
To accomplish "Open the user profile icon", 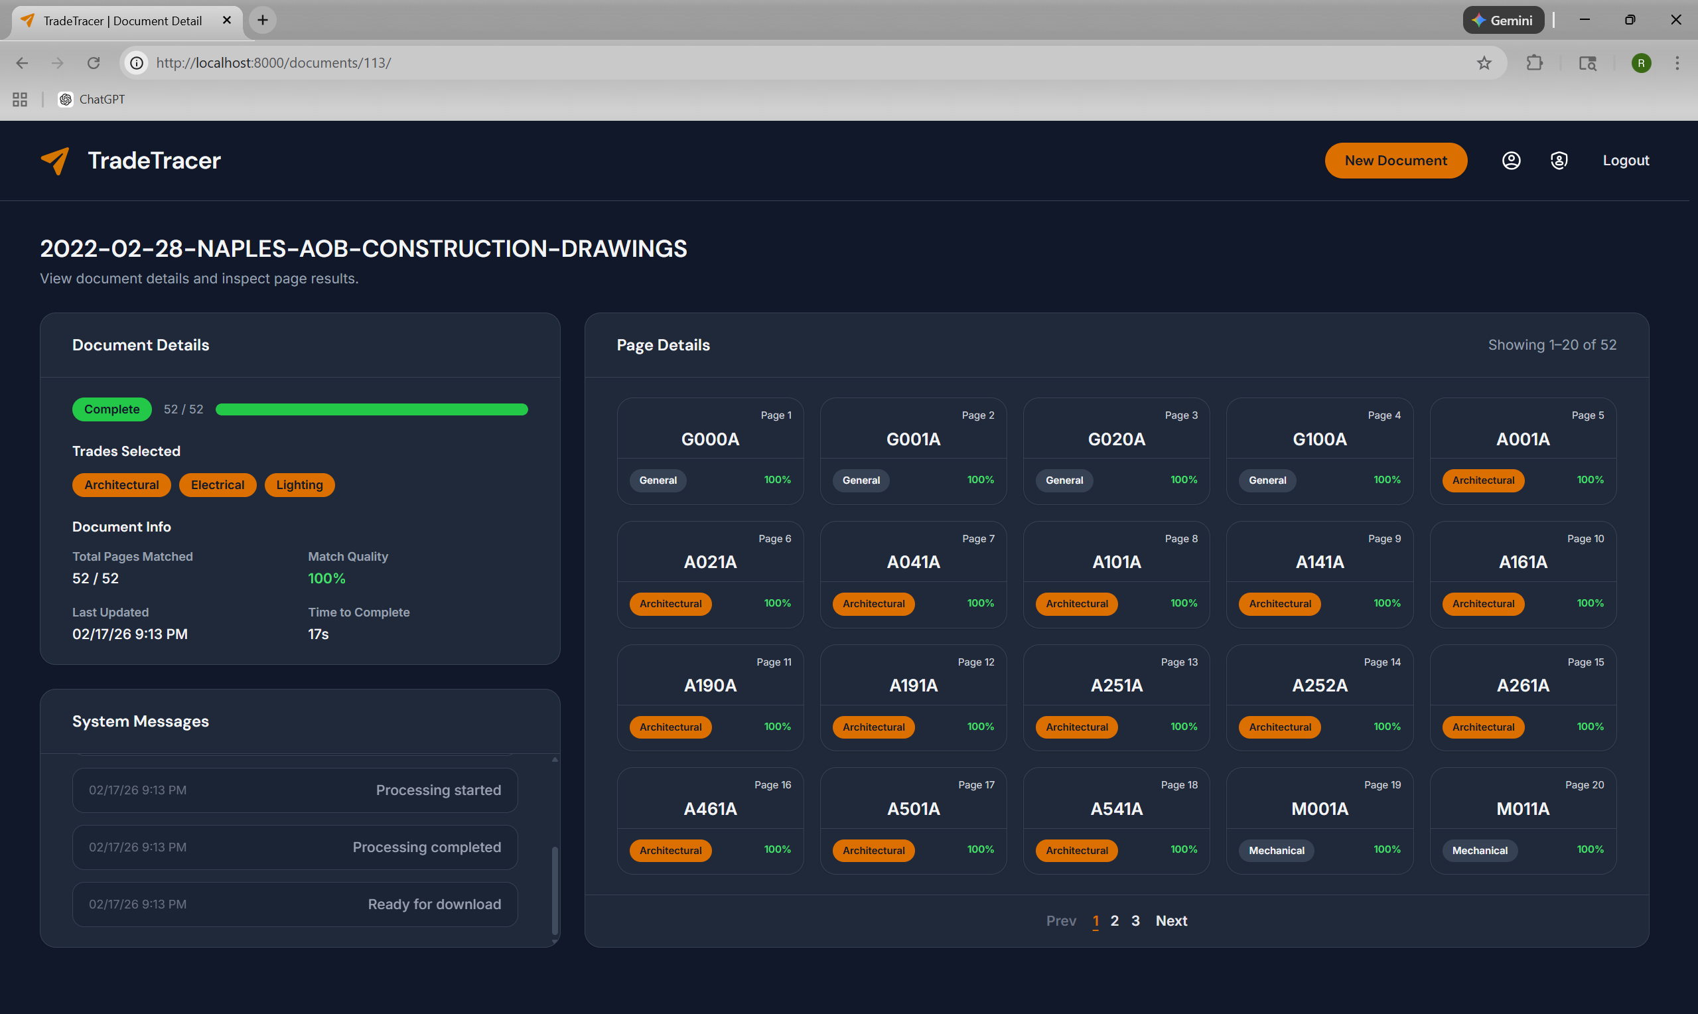I will click(1511, 161).
